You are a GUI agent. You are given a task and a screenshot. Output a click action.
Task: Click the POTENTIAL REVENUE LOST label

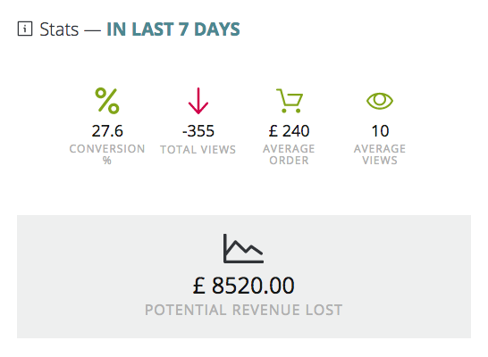(x=244, y=310)
